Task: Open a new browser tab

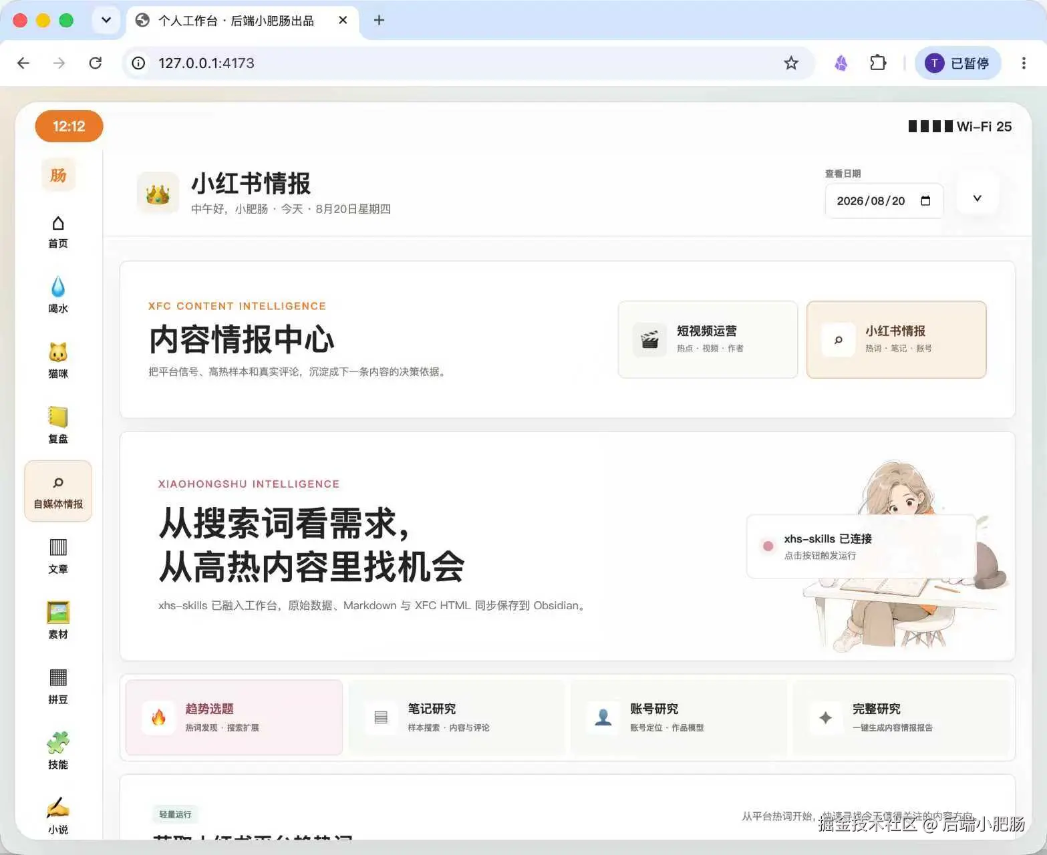Action: click(x=379, y=20)
